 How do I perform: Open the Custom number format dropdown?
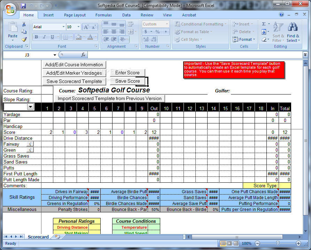coord(167,24)
